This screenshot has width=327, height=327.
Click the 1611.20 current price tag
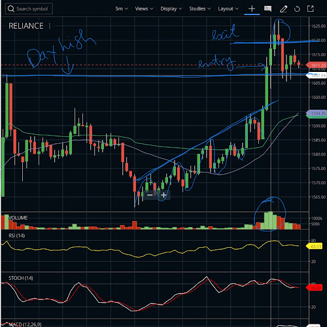pyautogui.click(x=317, y=65)
